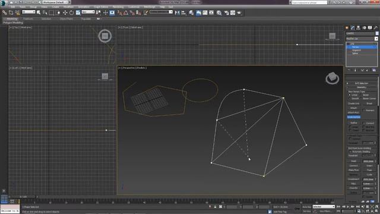Toggle the Percent Snap icon
The height and width of the screenshot is (214, 380).
pyautogui.click(x=132, y=12)
